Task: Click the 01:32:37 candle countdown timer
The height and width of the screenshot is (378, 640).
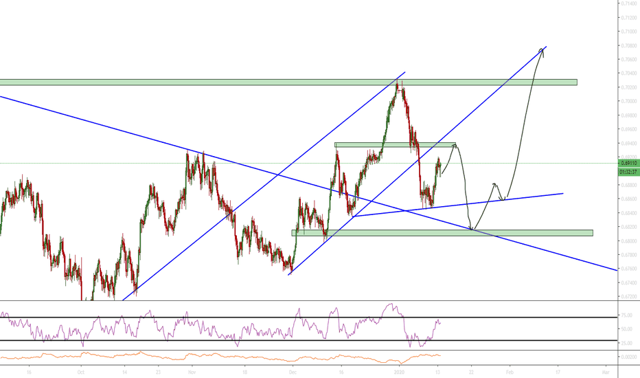Action: click(628, 171)
